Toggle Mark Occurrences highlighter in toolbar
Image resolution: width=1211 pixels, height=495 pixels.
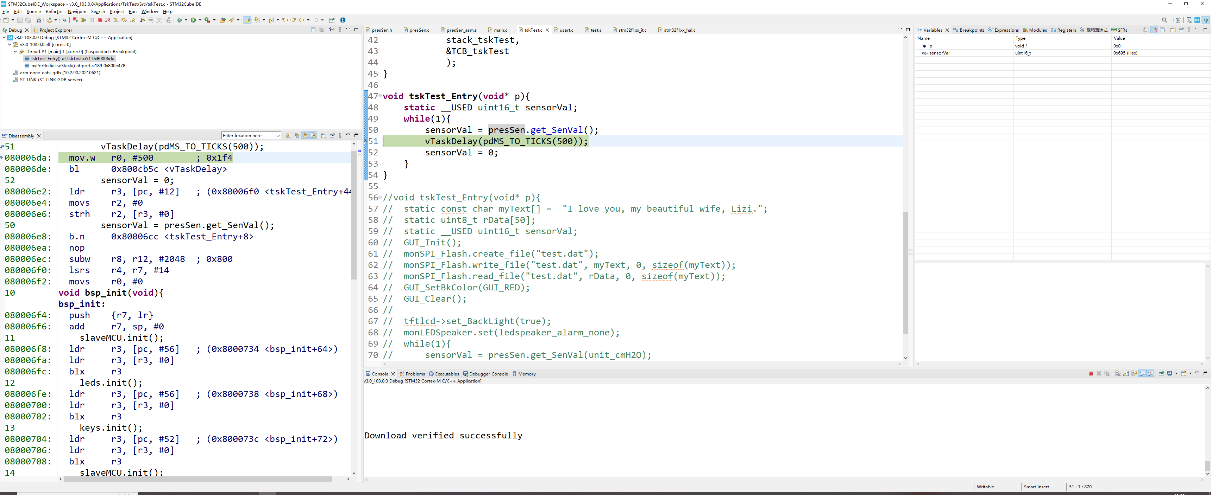(247, 20)
